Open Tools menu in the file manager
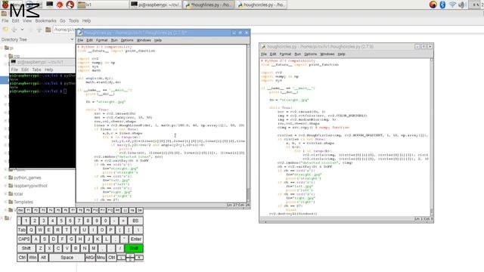The width and height of the screenshot is (484, 272). pyautogui.click(x=73, y=20)
